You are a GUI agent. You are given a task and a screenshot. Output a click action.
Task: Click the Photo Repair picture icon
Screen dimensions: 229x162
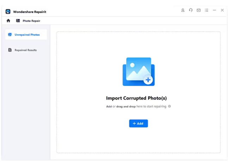[18, 21]
